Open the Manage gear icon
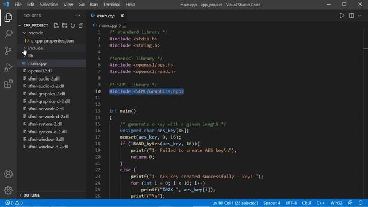This screenshot has height=207, width=368. [x=8, y=190]
